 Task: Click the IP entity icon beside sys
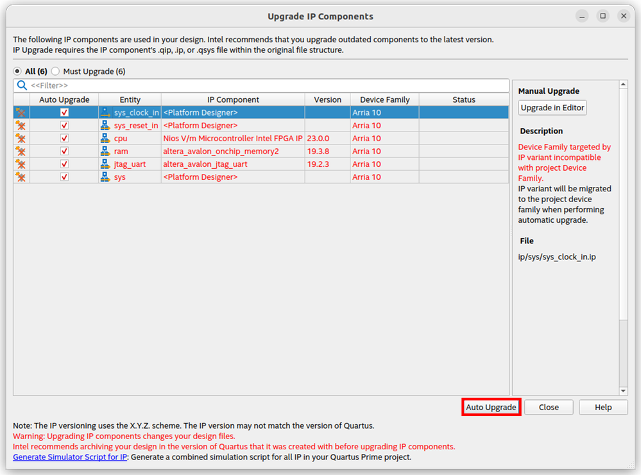pos(105,177)
